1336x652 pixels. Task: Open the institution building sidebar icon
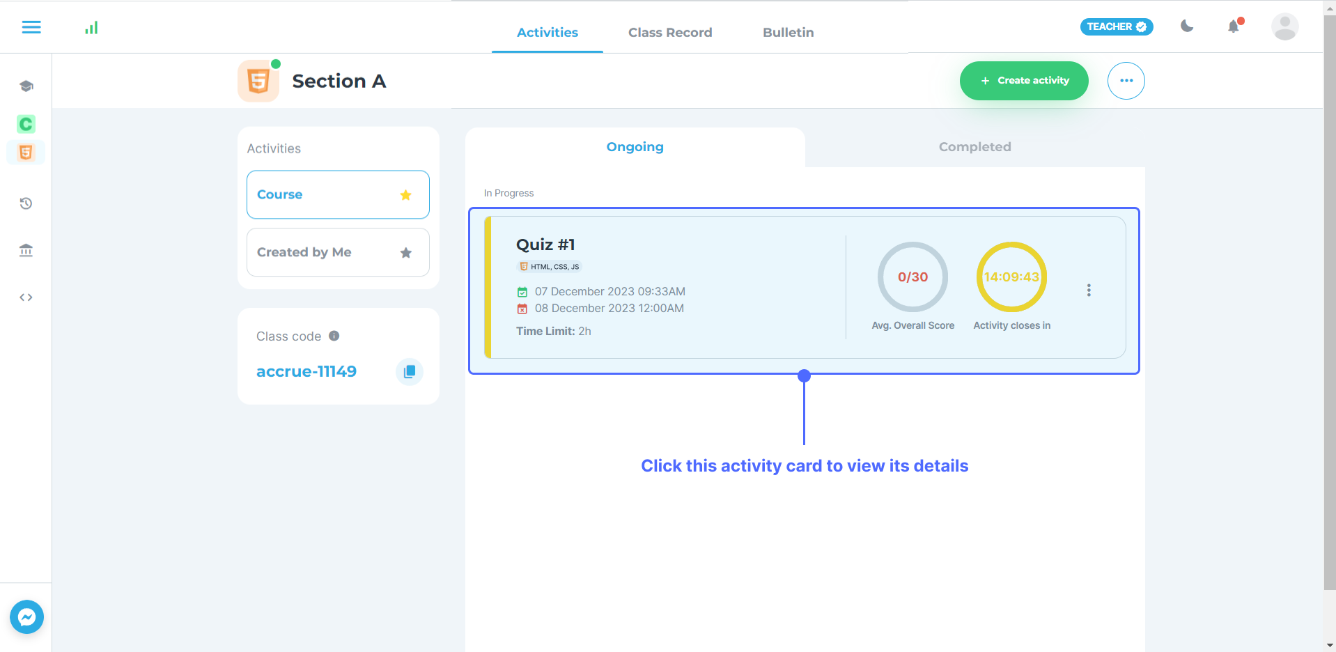pos(26,250)
